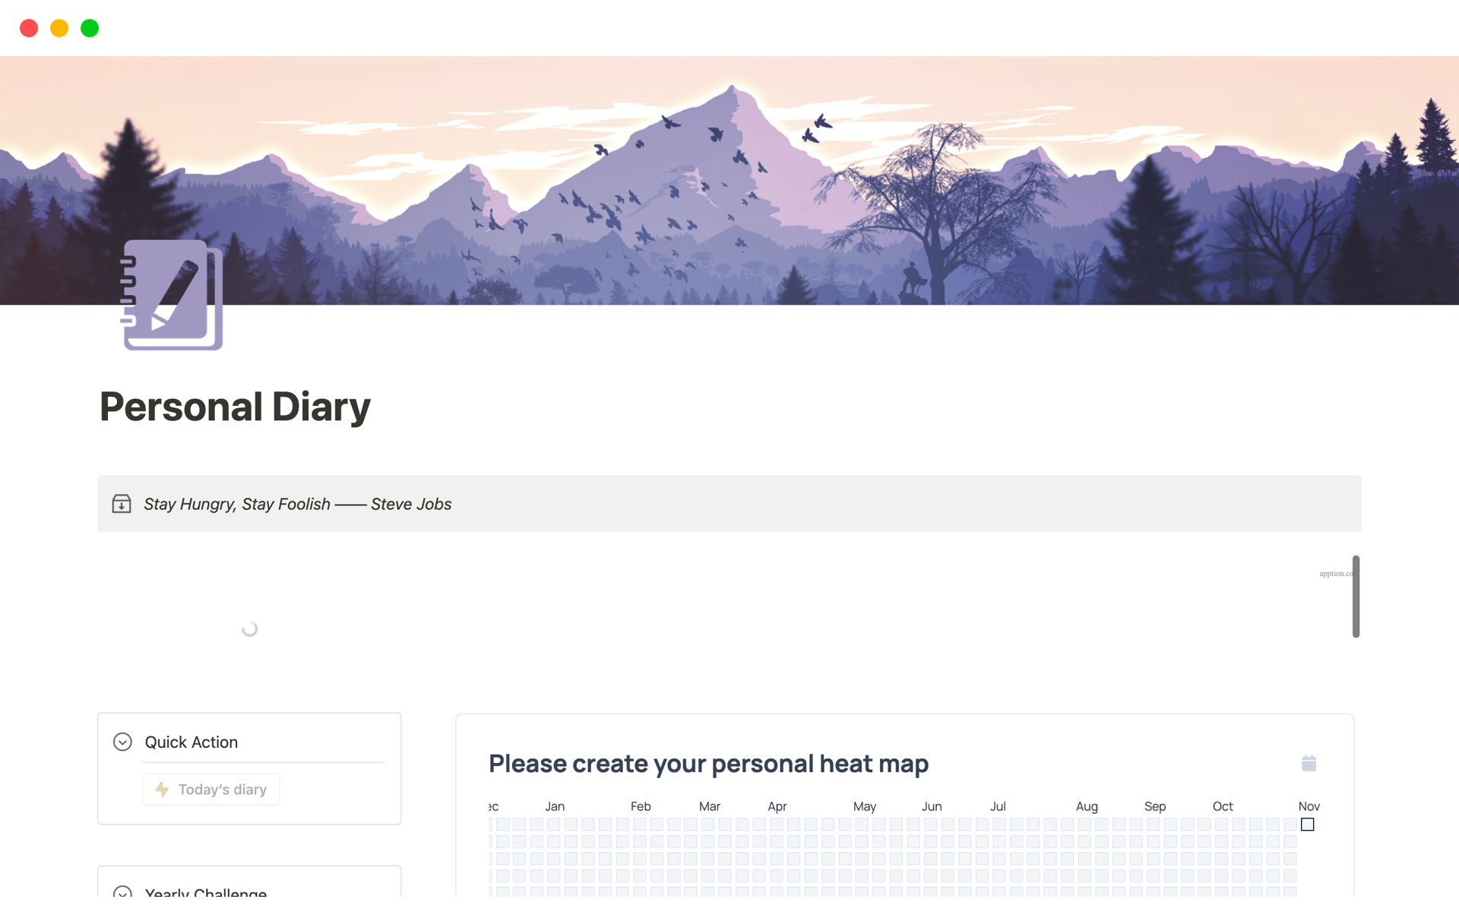Toggle the Yearly Challenge section open/closed
This screenshot has height=912, width=1459.
[123, 890]
